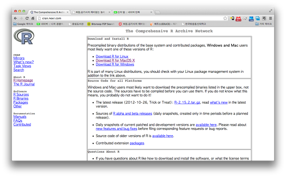
Task: Open new features and bug fixes link
Action: [x=117, y=129]
